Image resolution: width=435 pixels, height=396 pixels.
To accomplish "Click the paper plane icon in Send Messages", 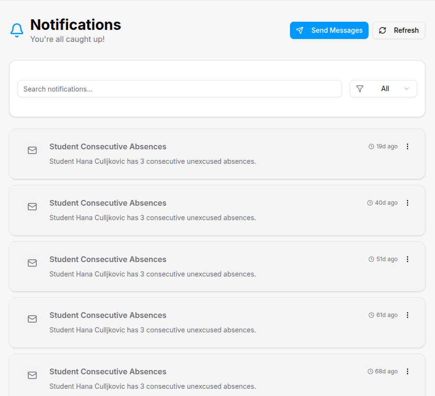I will (300, 30).
